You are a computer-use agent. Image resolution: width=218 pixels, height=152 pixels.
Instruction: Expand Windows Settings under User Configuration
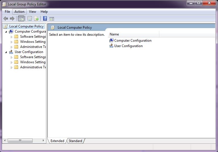[x=11, y=62]
